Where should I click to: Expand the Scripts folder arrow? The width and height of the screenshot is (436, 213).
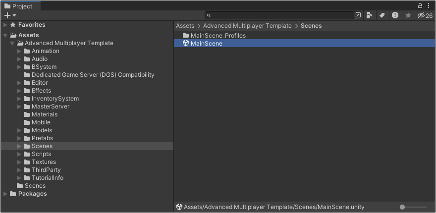pos(19,154)
